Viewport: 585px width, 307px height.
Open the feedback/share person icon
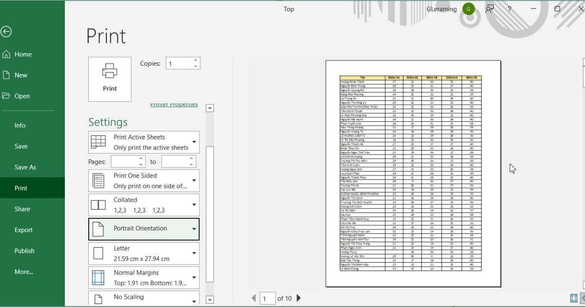click(489, 9)
